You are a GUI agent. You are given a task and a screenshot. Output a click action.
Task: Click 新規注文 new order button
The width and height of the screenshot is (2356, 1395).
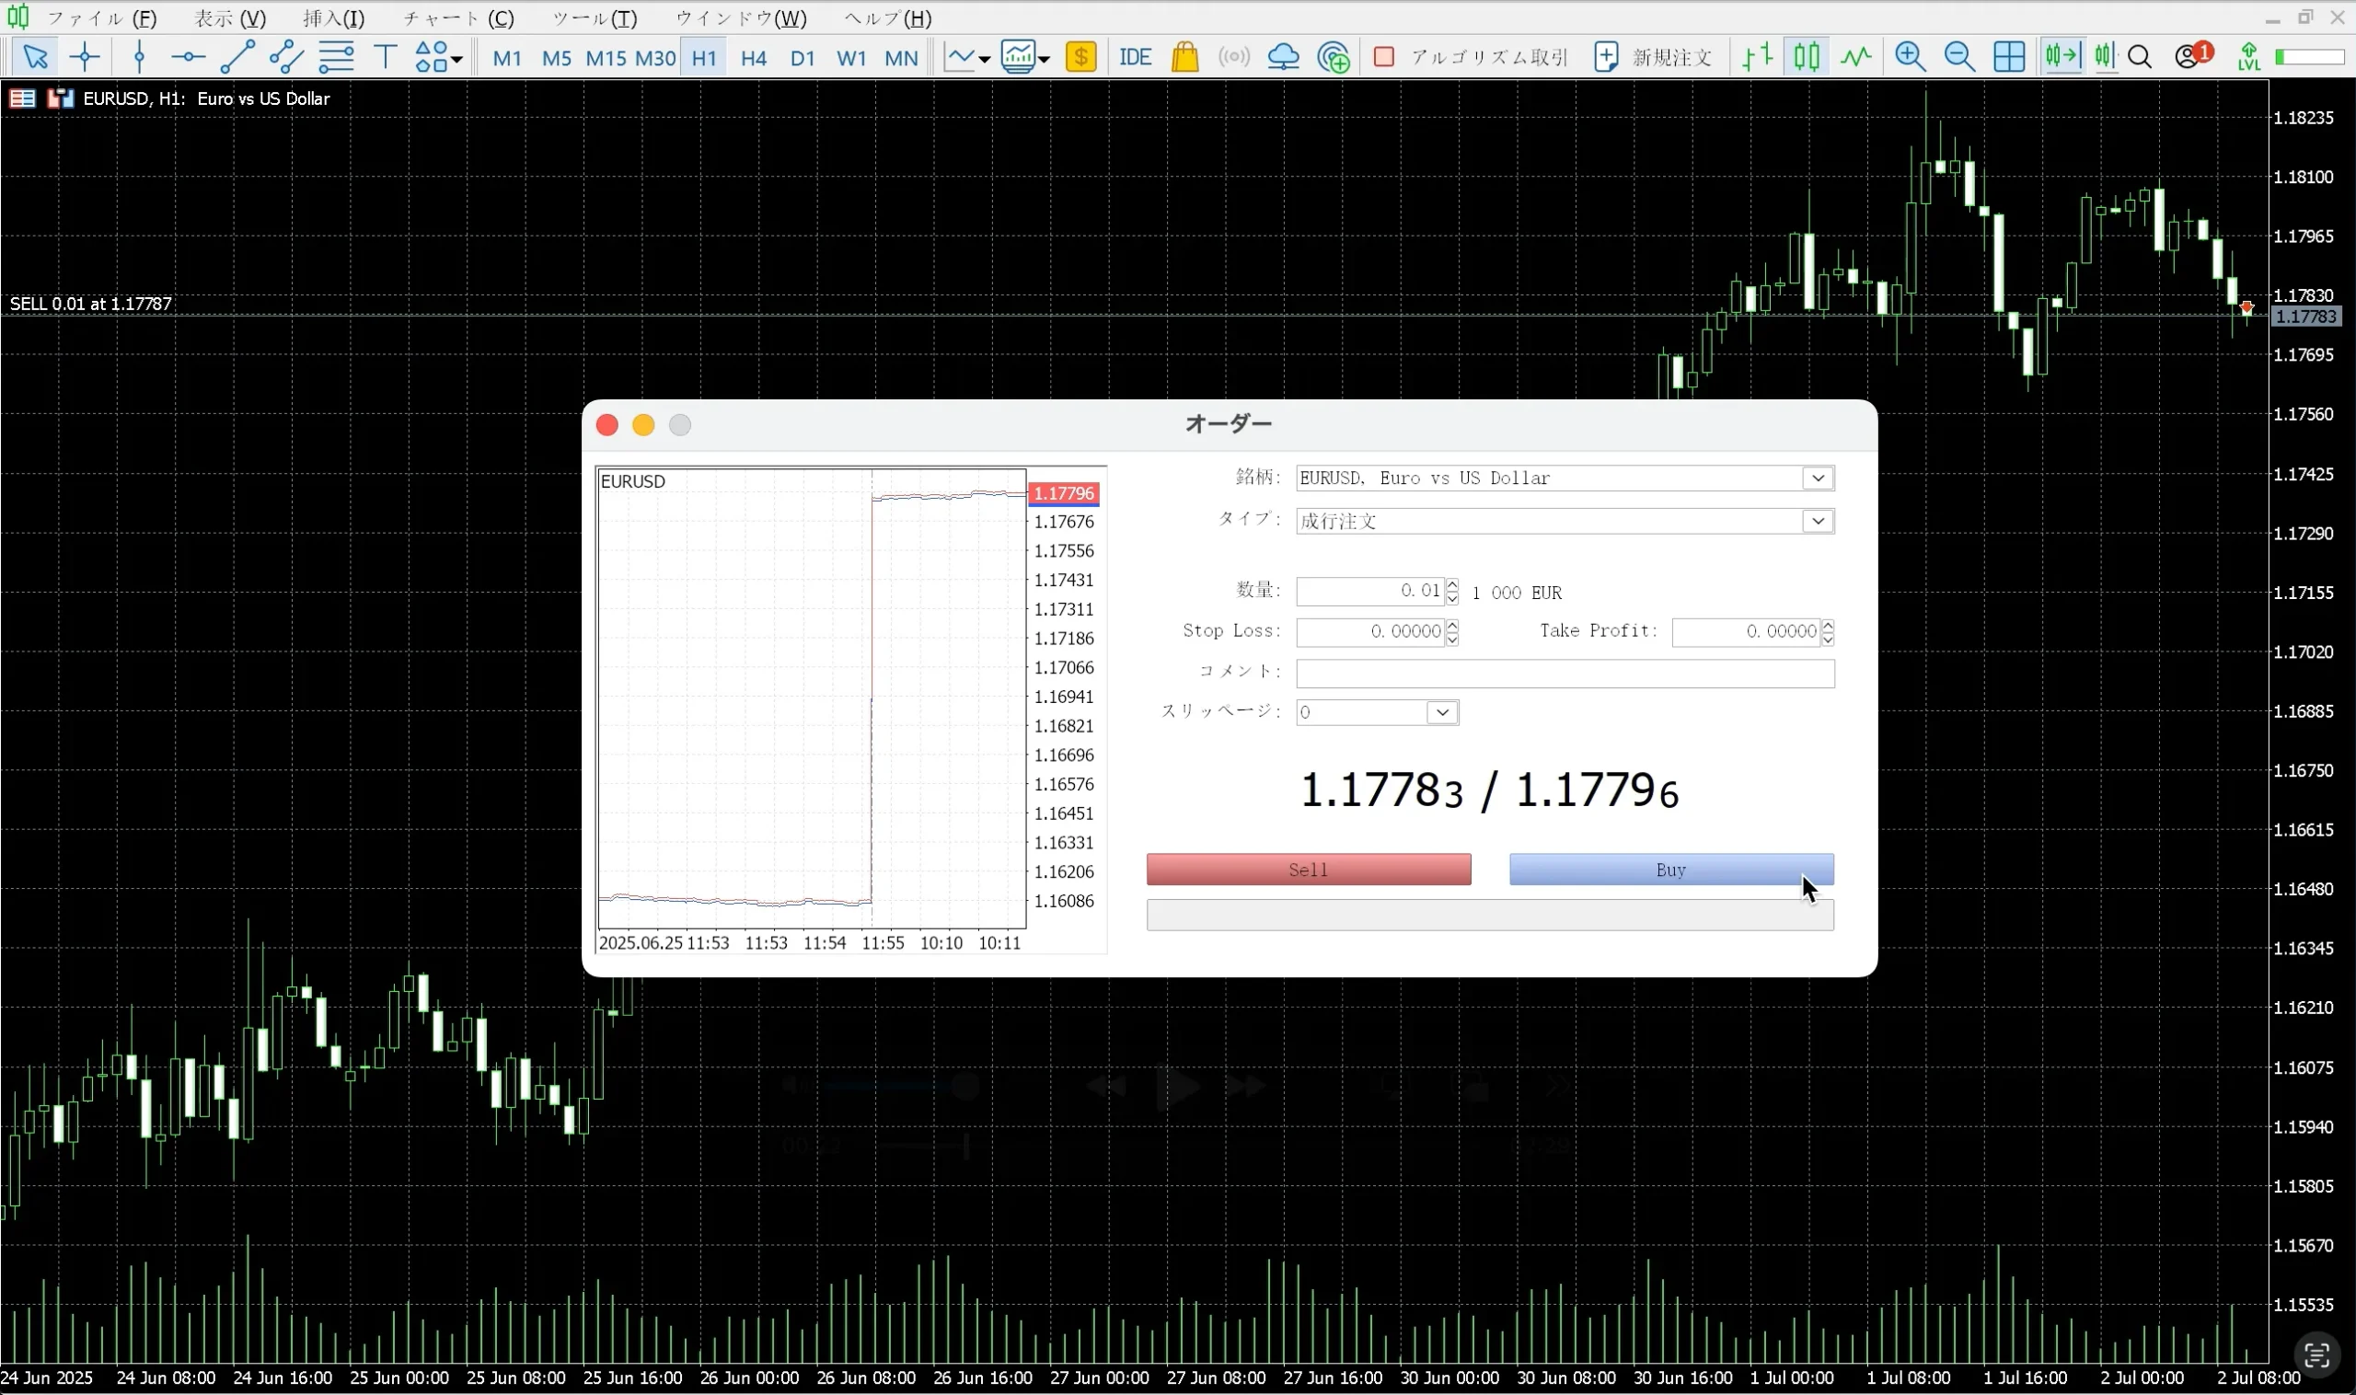point(1654,57)
